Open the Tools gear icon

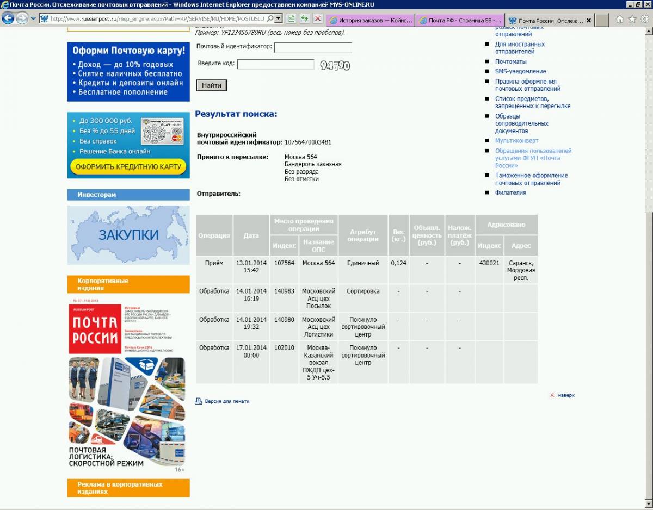tap(645, 19)
